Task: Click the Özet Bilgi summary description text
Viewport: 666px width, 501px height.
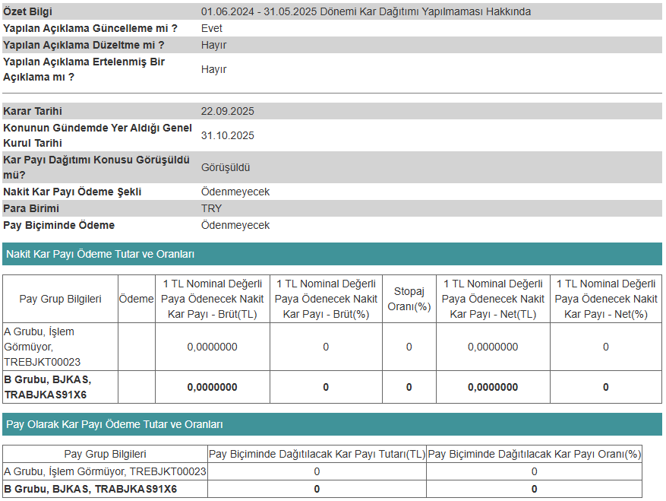Action: (x=365, y=11)
